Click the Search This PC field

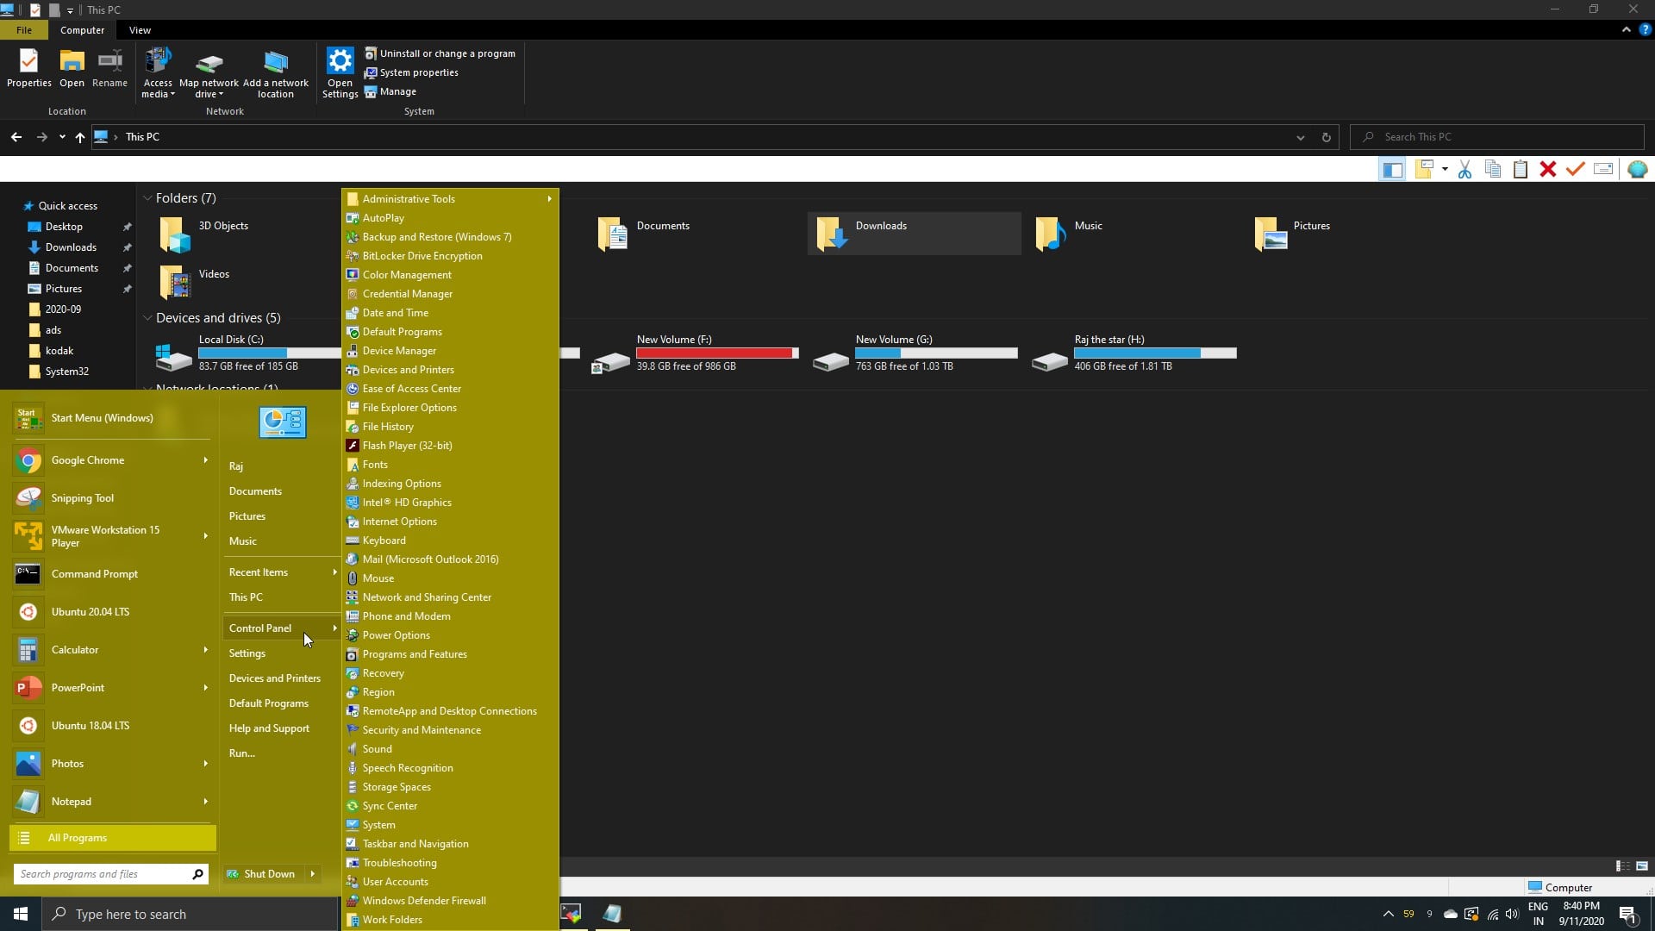point(1497,137)
